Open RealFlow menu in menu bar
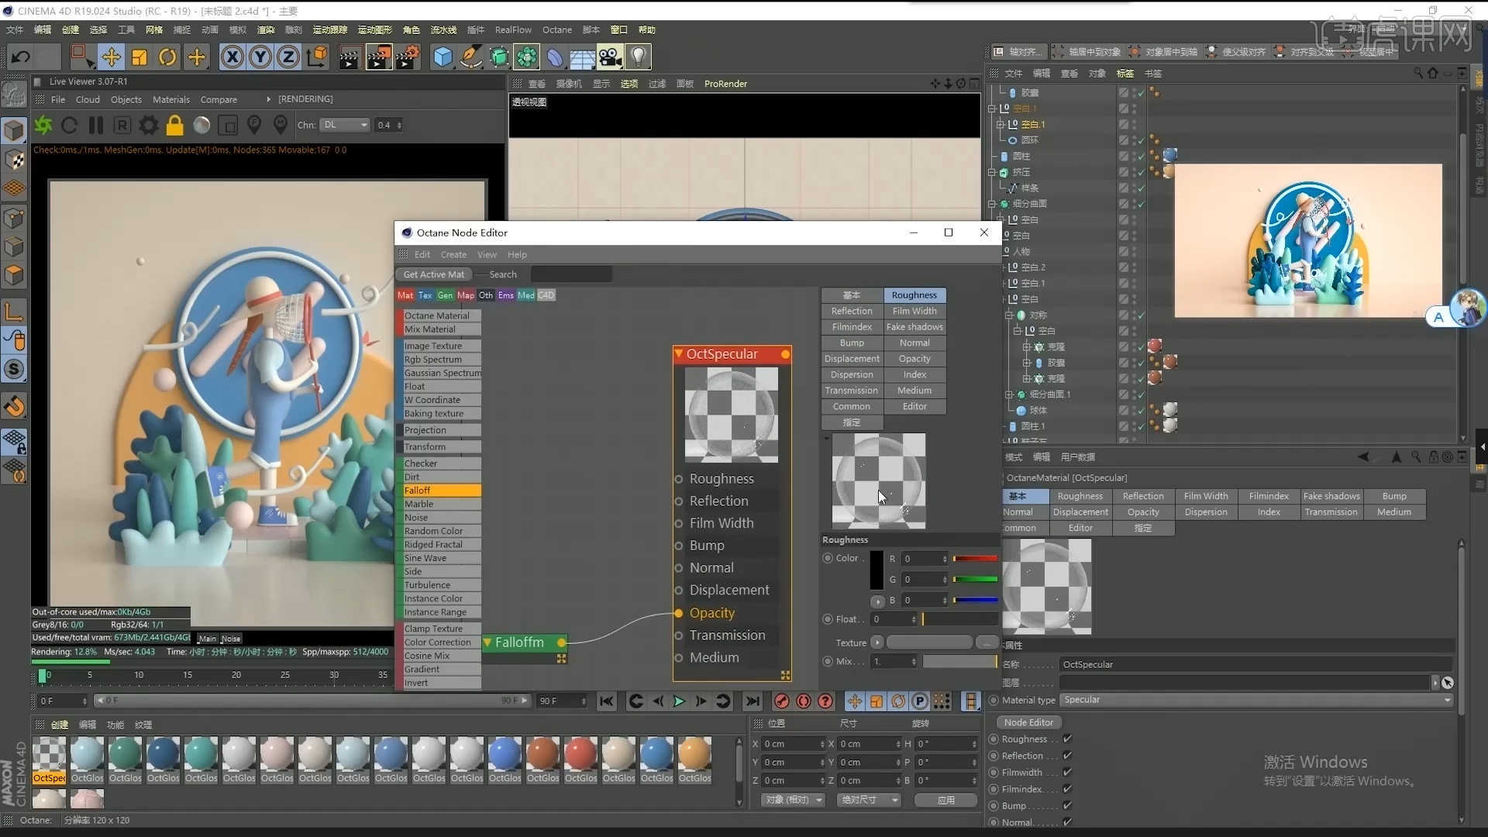This screenshot has height=837, width=1488. (x=513, y=29)
